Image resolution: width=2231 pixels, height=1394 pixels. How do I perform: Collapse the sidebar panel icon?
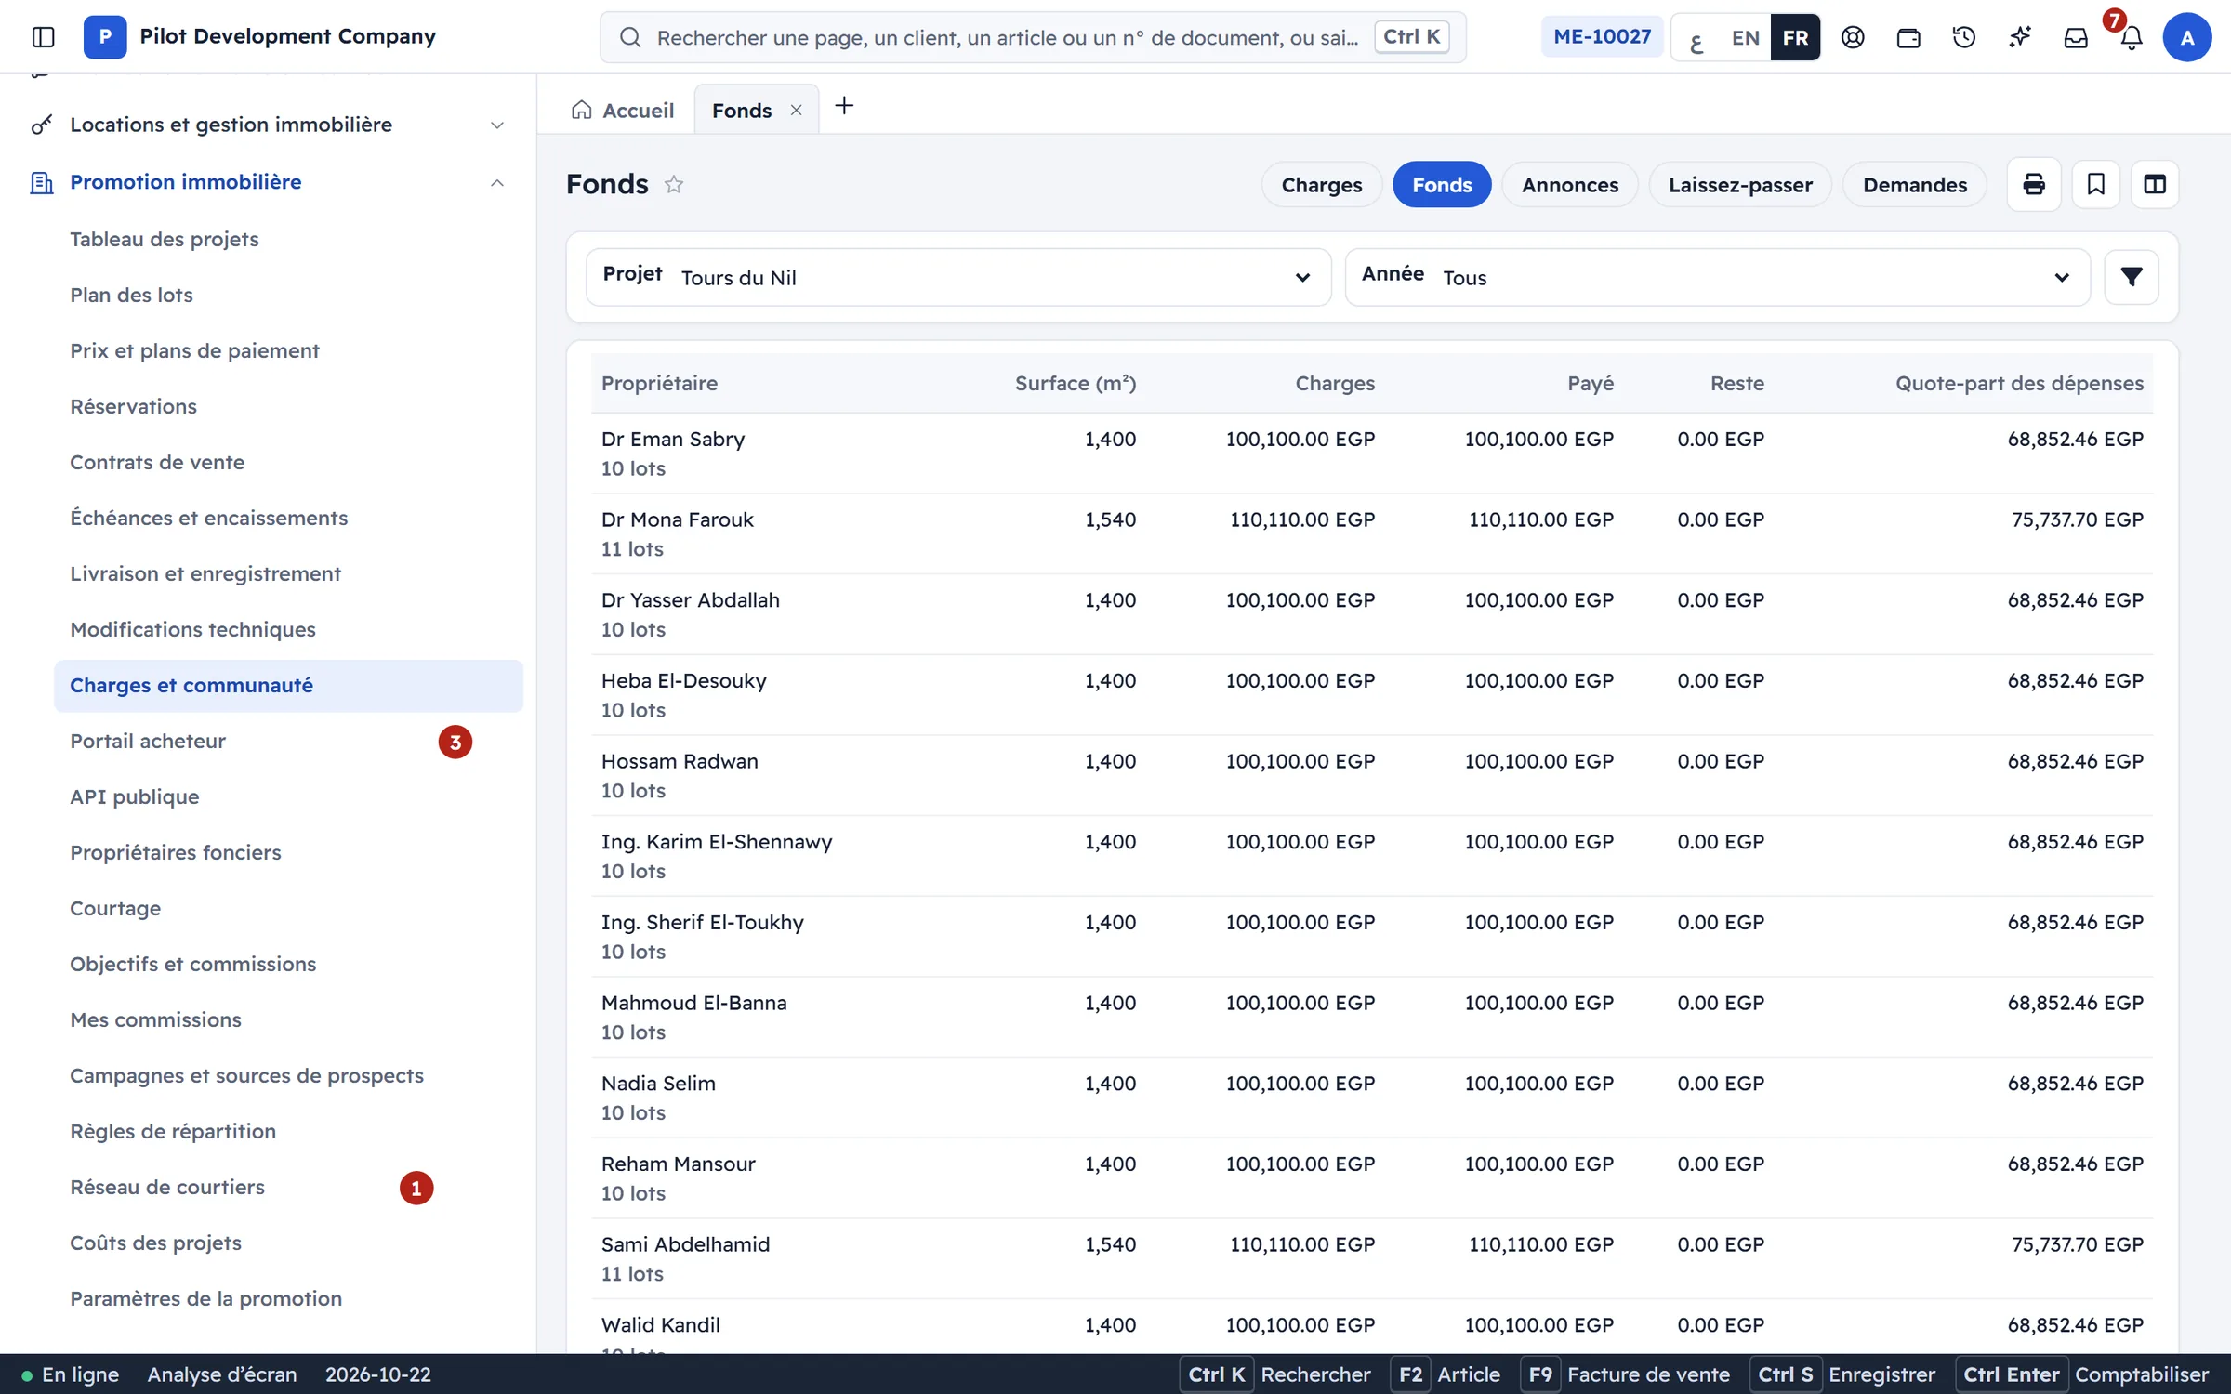(x=43, y=37)
